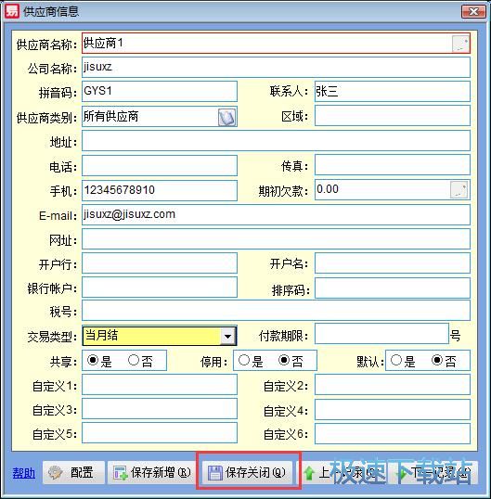Focus the 银行帐户 input field
This screenshot has height=499, width=491.
coord(160,287)
